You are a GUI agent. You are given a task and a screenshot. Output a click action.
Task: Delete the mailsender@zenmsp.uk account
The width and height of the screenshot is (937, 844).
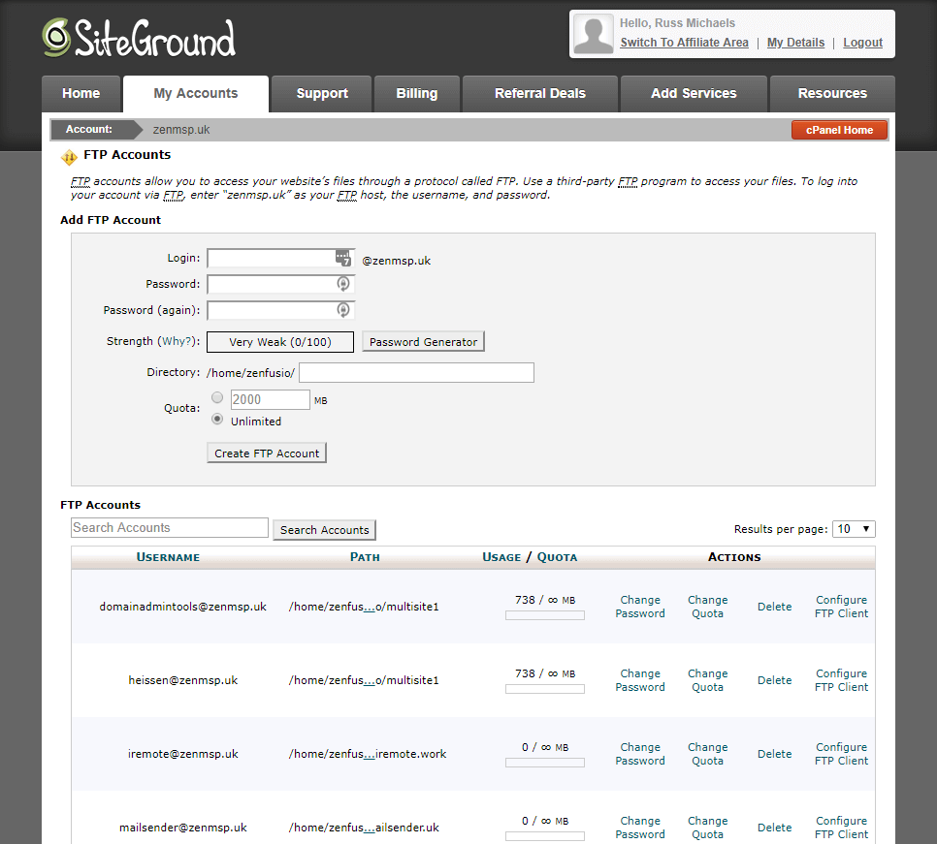click(x=774, y=828)
